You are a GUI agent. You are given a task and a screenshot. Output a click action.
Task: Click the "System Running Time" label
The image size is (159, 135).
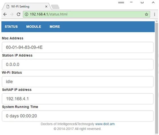click(20, 107)
